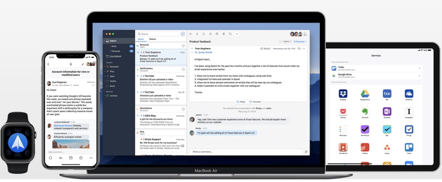Click the add-person avatar icon on Mac
442x182 pixels.
pos(305,34)
